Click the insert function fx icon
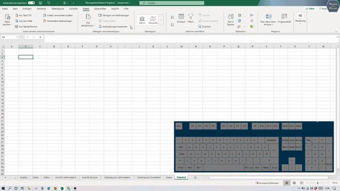340x191 pixels. [x=40, y=37]
